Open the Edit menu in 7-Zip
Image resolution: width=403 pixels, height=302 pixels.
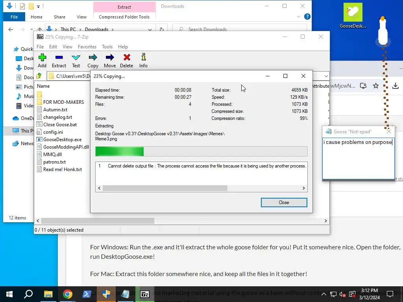click(x=53, y=47)
